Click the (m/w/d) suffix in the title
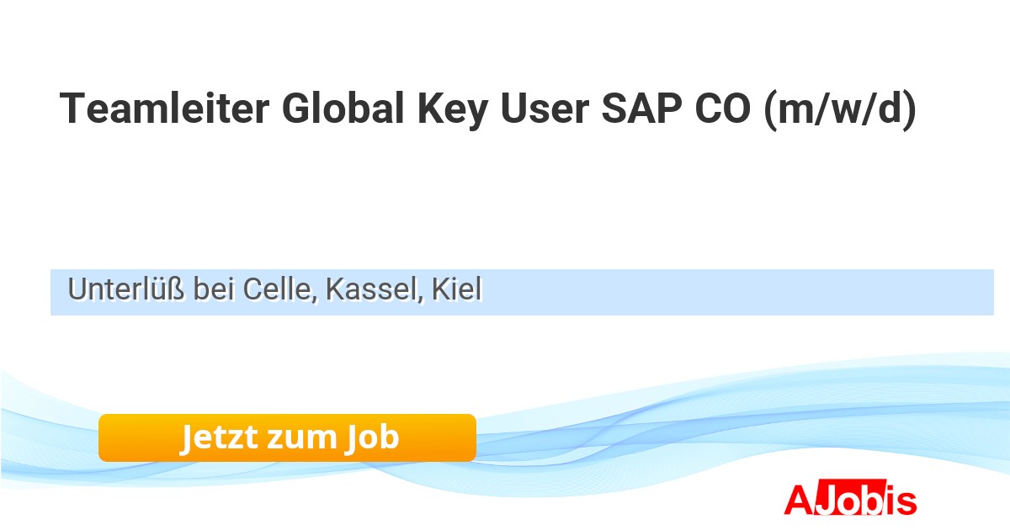The height and width of the screenshot is (530, 1010). (838, 109)
